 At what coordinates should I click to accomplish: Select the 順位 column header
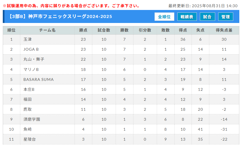pyautogui.click(x=11, y=30)
